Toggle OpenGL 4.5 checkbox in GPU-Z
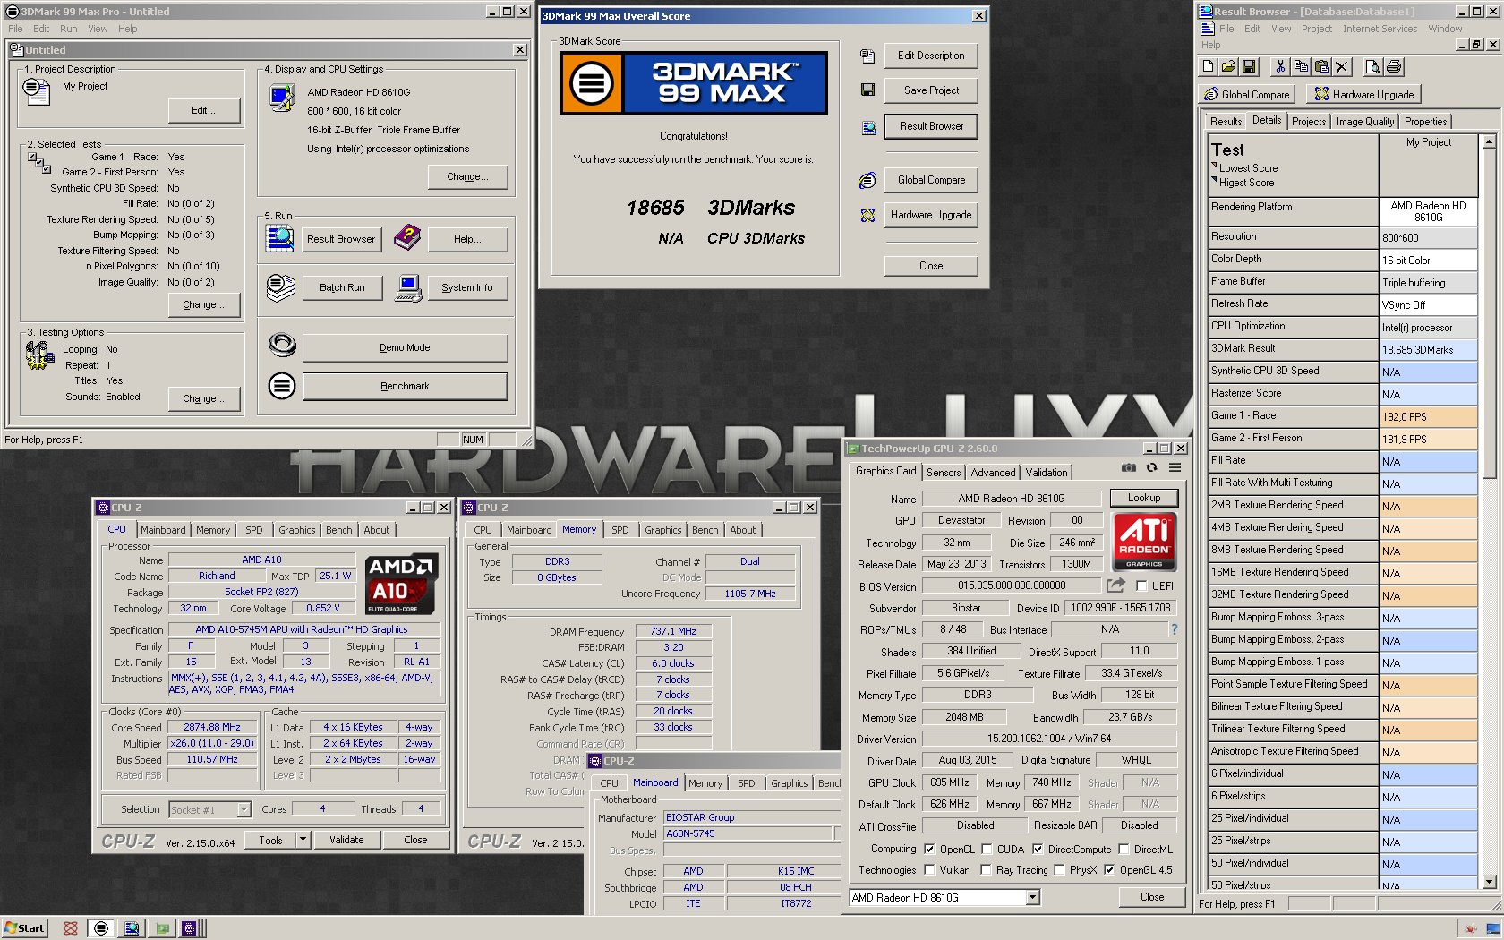1504x940 pixels. (x=1109, y=869)
